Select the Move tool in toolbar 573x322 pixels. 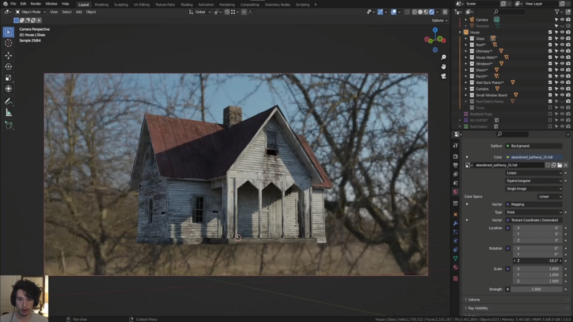point(9,55)
